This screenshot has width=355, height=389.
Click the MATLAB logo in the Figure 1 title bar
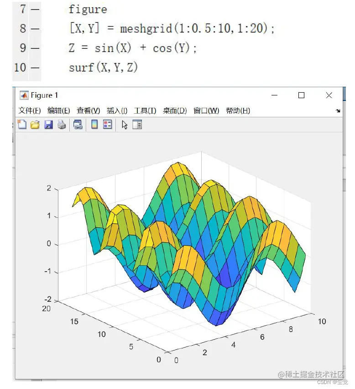[24, 95]
